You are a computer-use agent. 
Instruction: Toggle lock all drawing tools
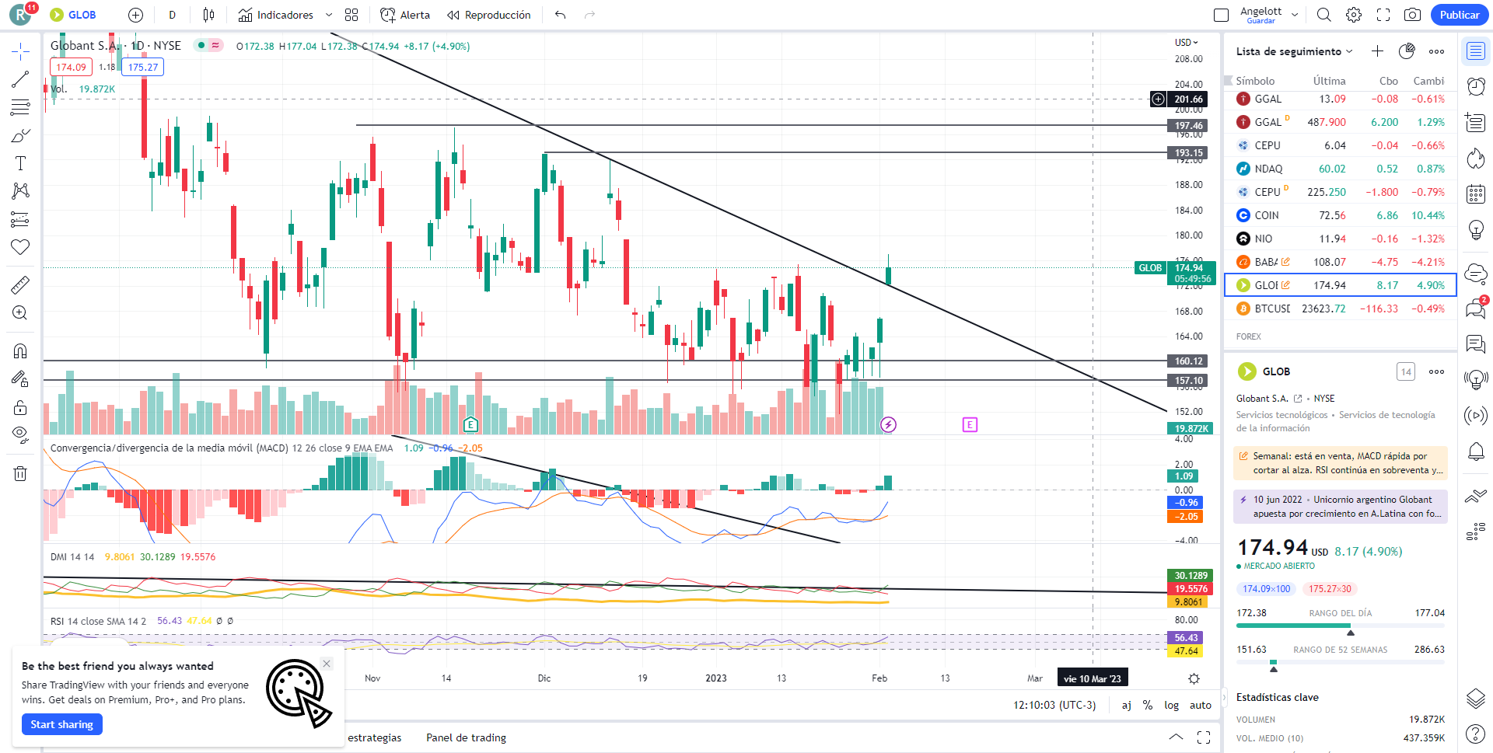[x=20, y=407]
